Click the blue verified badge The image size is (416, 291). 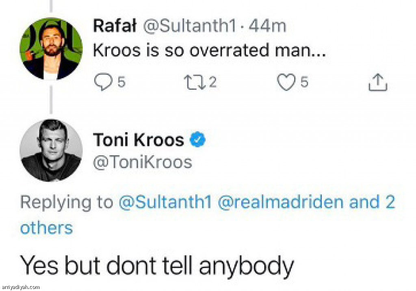(x=199, y=140)
